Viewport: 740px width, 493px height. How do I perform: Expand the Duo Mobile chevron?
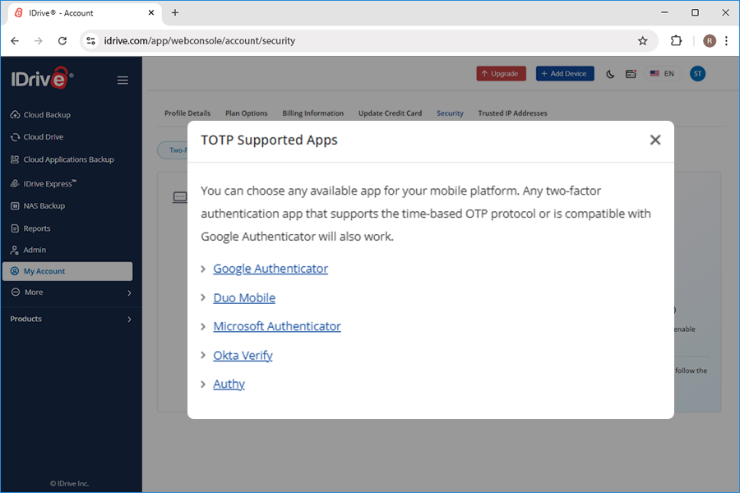point(203,297)
